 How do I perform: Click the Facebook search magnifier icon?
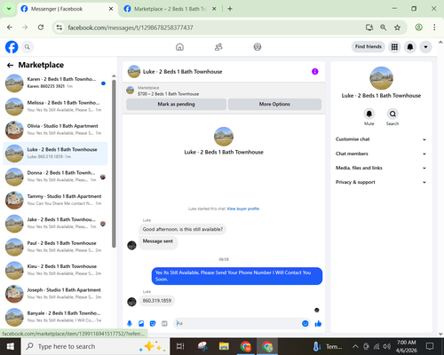tap(28, 47)
